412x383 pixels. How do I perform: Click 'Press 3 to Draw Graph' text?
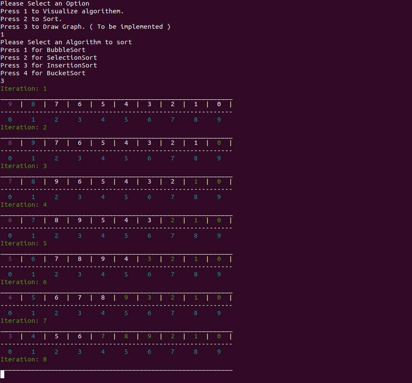tap(42, 27)
